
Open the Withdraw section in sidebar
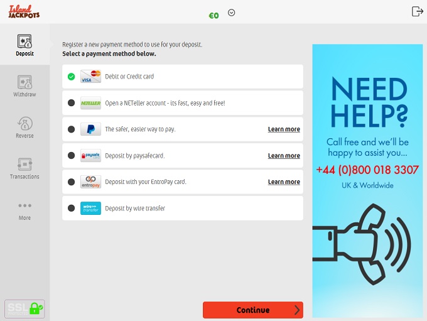[24, 87]
